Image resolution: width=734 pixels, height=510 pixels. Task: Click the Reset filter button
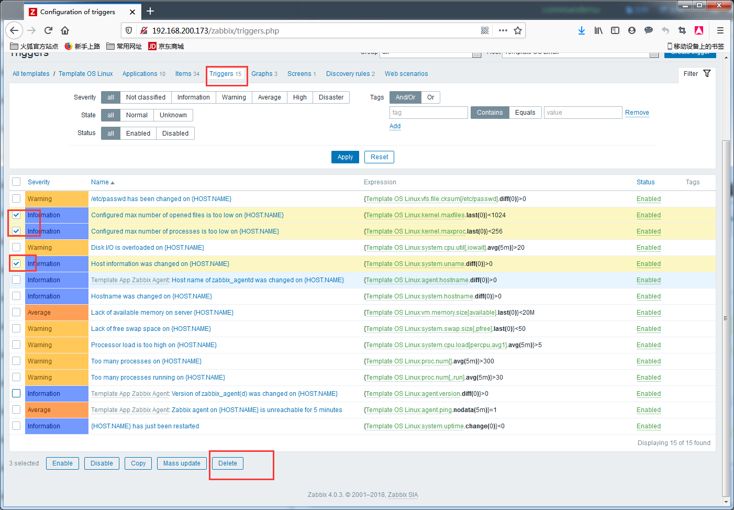click(x=379, y=157)
